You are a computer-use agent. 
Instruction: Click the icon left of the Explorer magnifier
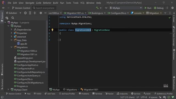coord(7,18)
